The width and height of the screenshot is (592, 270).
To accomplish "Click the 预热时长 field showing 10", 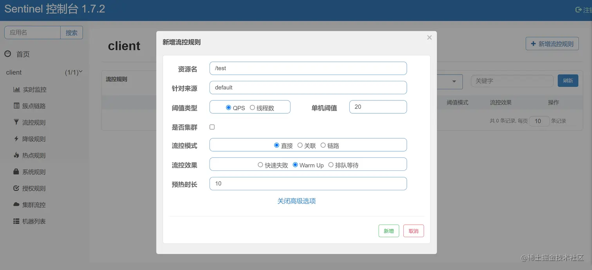I will tap(308, 184).
